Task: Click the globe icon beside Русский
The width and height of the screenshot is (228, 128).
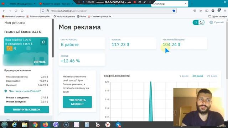Action: pyautogui.click(x=211, y=22)
